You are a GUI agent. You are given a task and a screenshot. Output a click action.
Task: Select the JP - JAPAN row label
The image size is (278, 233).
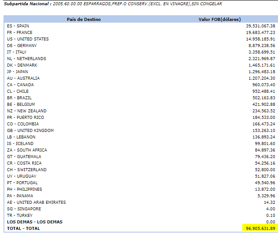pos(17,72)
